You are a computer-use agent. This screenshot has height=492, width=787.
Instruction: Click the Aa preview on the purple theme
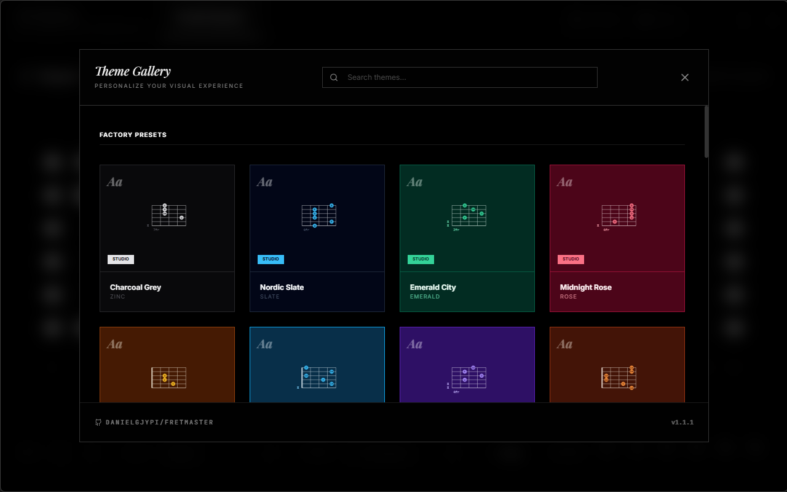tap(415, 344)
